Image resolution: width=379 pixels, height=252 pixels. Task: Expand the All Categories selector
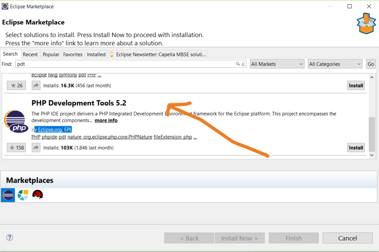pos(335,64)
